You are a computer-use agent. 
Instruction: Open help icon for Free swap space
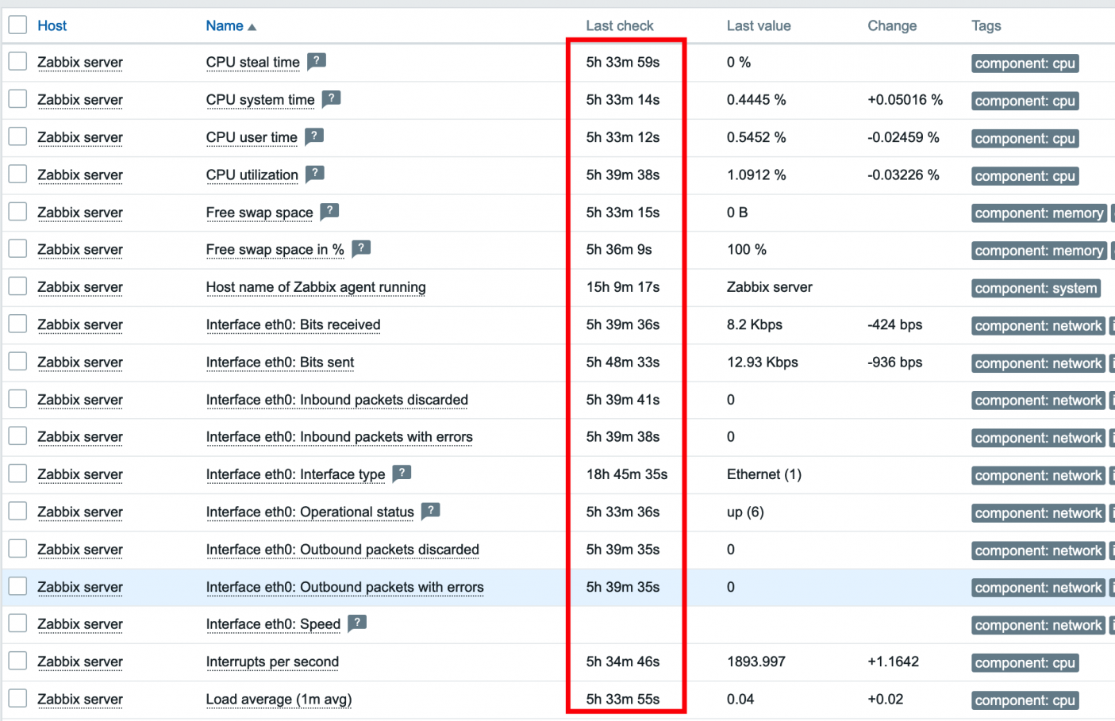pyautogui.click(x=329, y=211)
